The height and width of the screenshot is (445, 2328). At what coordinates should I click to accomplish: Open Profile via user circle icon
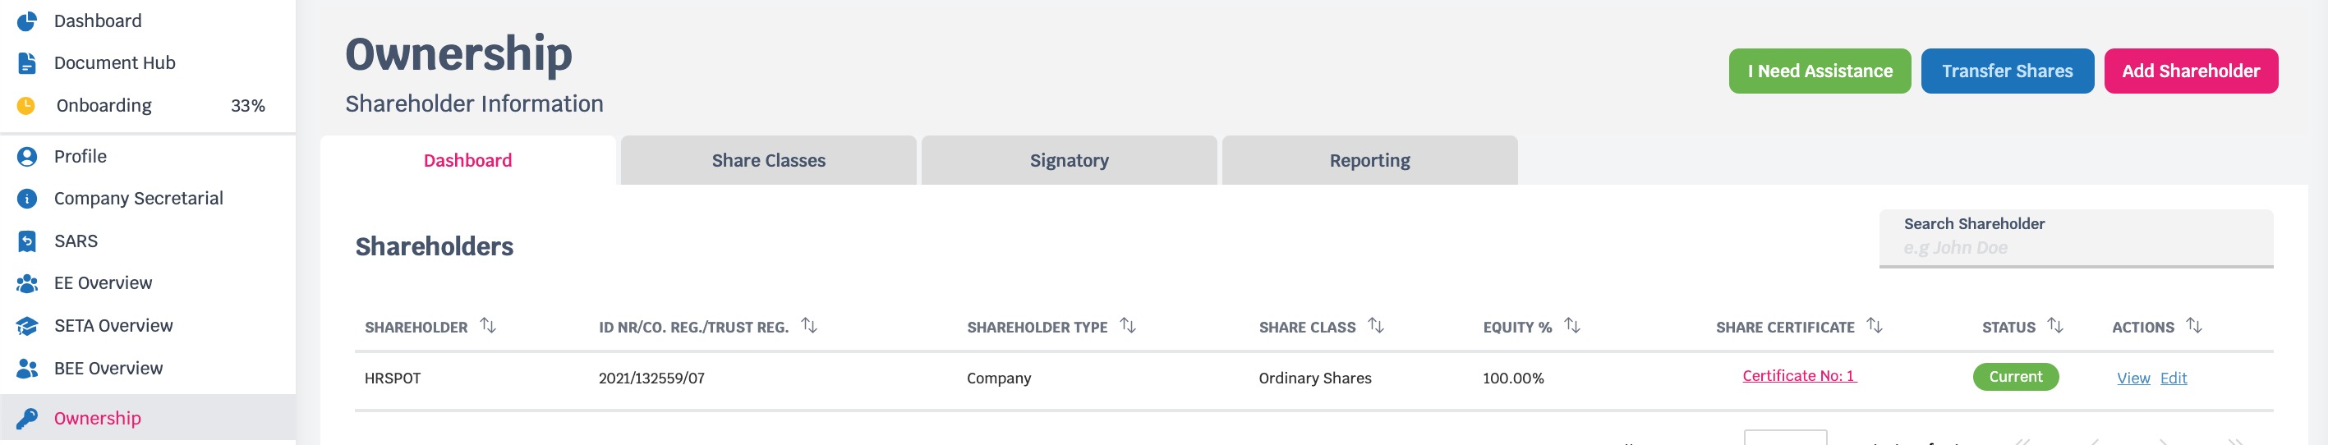point(27,157)
